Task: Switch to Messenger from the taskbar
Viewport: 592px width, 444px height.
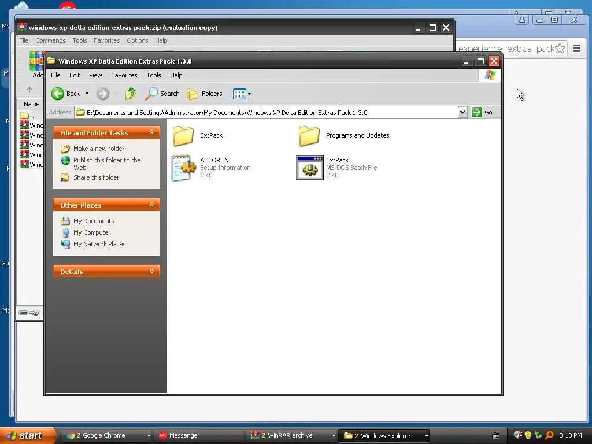Action: coord(200,435)
